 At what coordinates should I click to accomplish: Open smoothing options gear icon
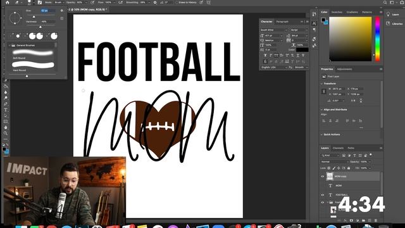155,3
